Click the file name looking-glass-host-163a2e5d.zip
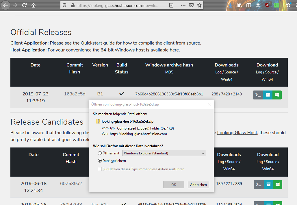297x205 pixels. point(127,121)
